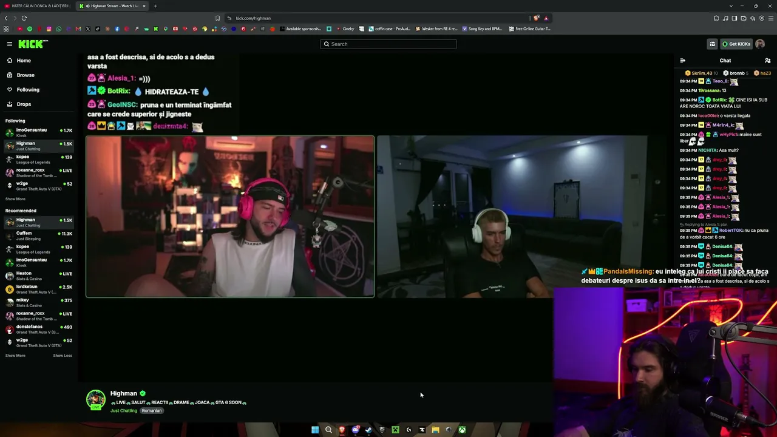Open Brave Shields icon in address bar

click(x=536, y=18)
